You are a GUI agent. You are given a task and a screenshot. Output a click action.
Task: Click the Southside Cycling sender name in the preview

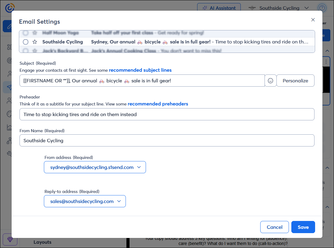coord(63,42)
